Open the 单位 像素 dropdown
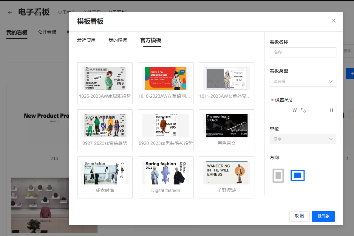 tap(303, 139)
